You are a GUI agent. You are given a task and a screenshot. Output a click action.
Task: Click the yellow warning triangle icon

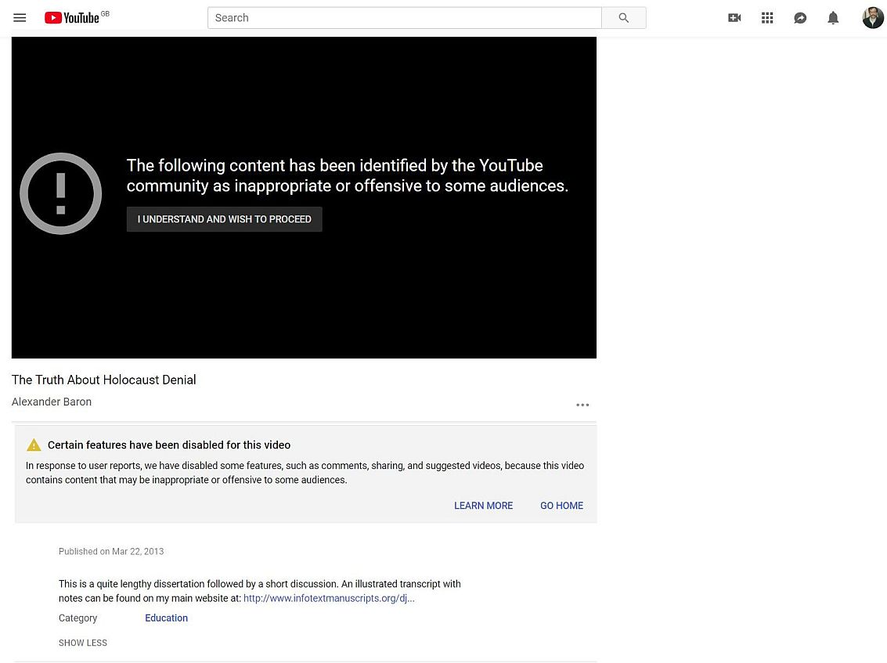coord(34,445)
